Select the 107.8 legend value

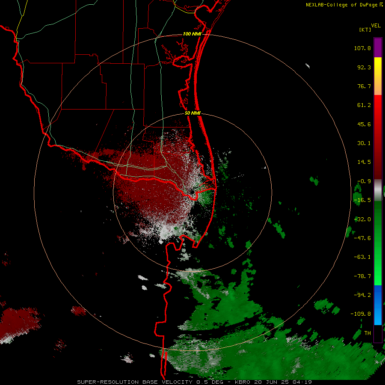coord(362,48)
